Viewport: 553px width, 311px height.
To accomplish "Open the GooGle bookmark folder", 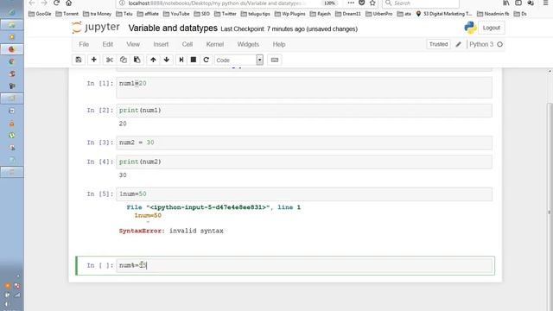I will point(40,14).
